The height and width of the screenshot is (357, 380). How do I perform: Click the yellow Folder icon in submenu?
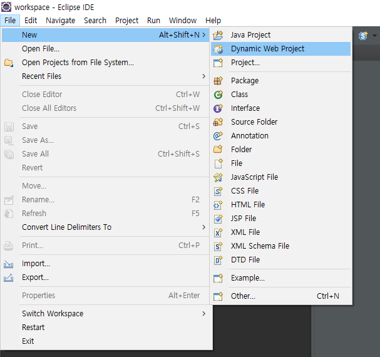point(218,150)
